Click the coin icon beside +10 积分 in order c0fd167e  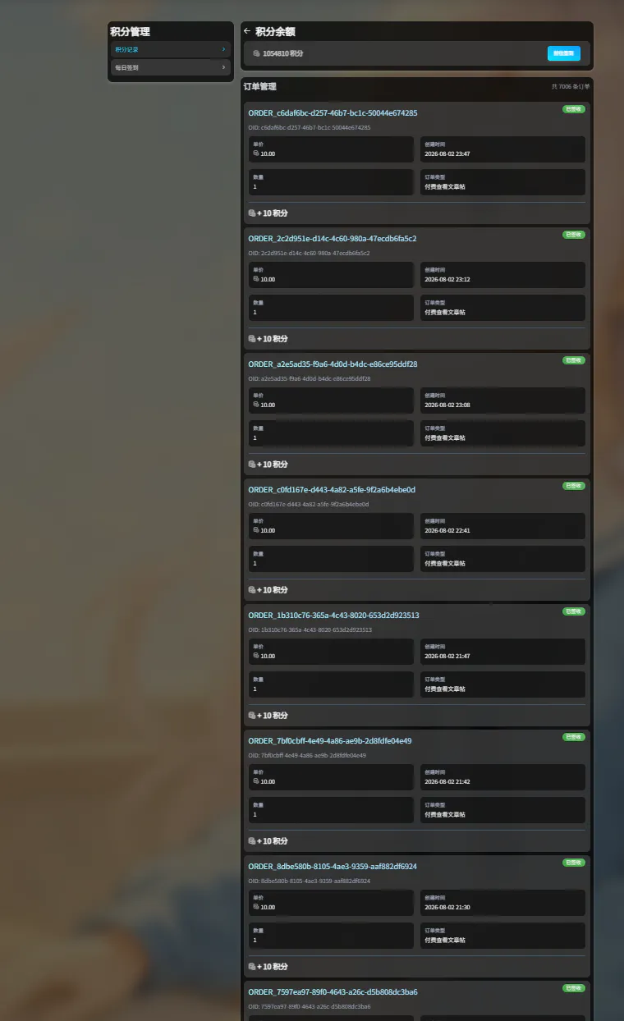pyautogui.click(x=252, y=590)
